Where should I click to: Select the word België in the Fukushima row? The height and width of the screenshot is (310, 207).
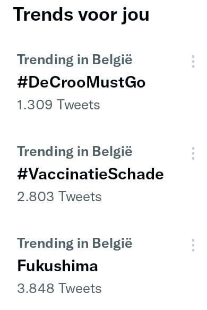point(112,243)
